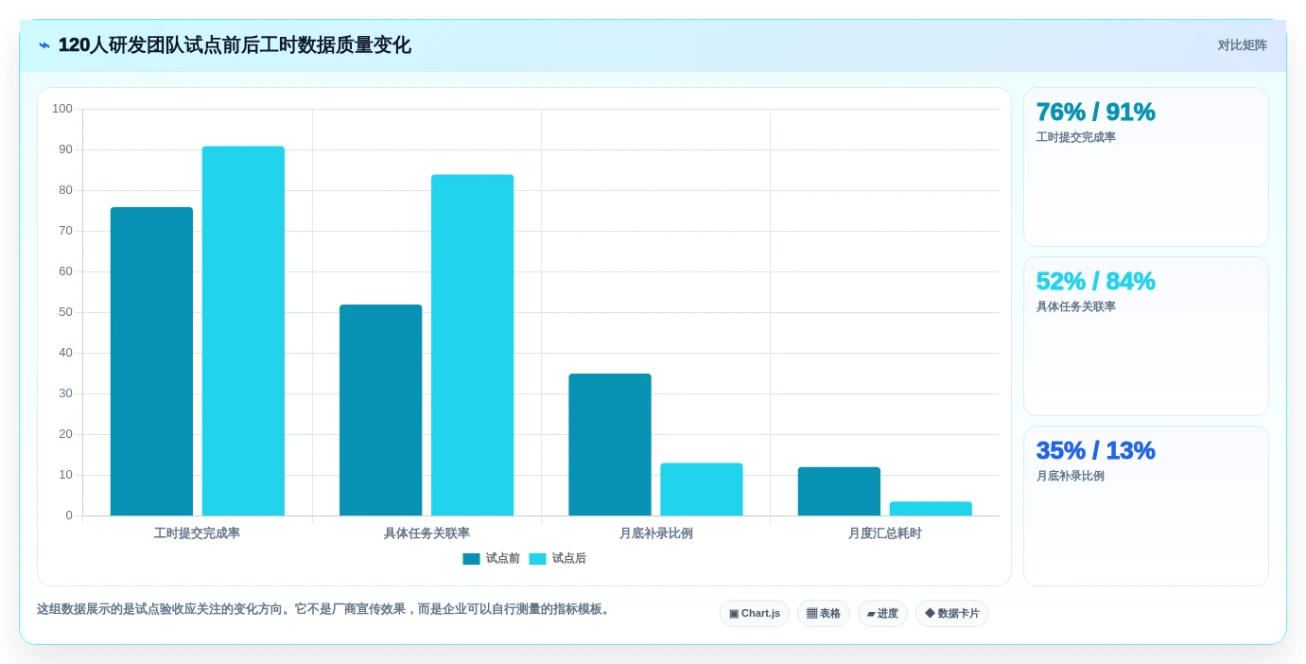Viewport: 1306px width, 664px height.
Task: Click the 100 y-axis tick label
Action: [x=62, y=109]
